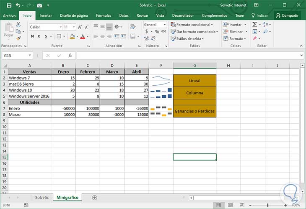
Task: Select the Ganancias o Perdidas cell
Action: 194,111
